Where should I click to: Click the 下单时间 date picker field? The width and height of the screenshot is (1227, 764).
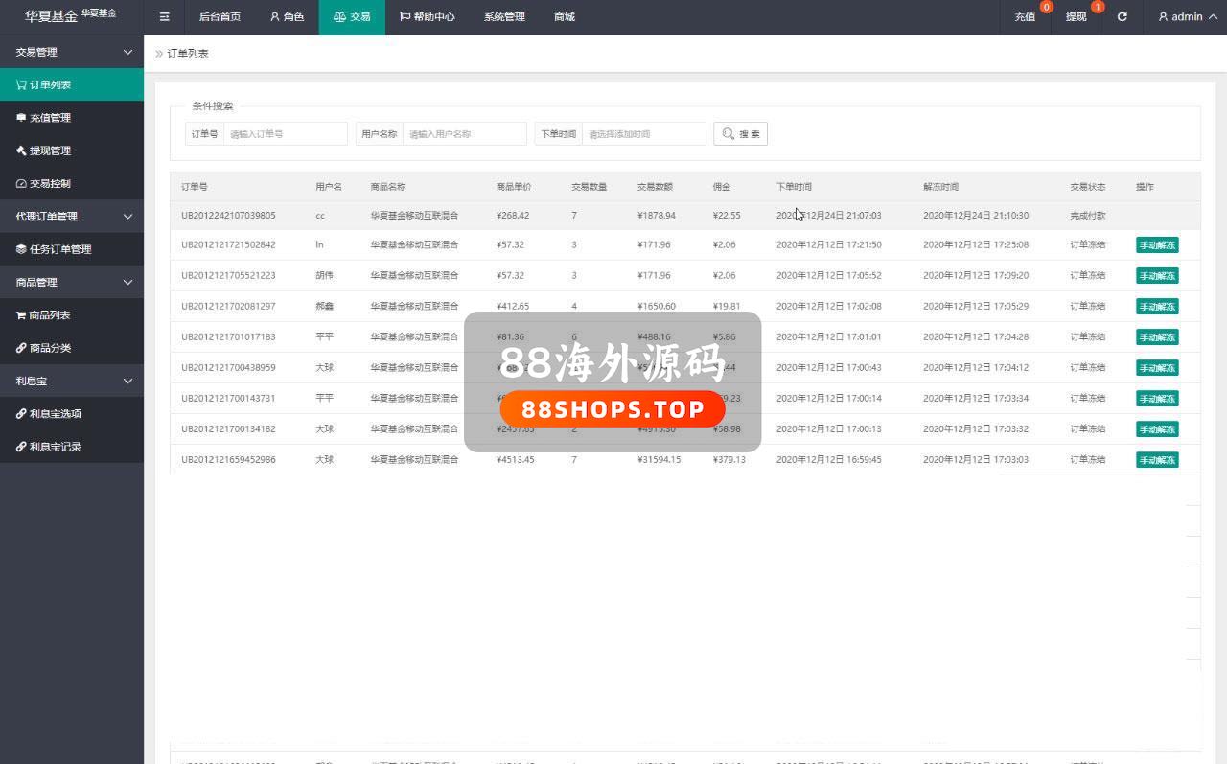pyautogui.click(x=643, y=134)
